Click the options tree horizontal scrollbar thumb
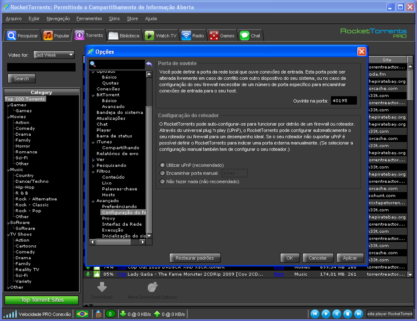 [x=113, y=242]
